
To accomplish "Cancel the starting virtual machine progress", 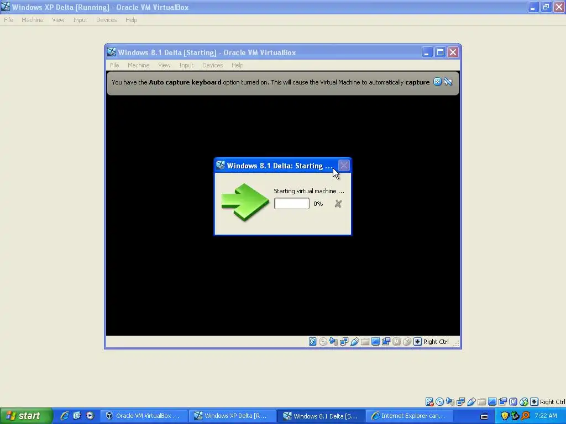I will [x=338, y=204].
